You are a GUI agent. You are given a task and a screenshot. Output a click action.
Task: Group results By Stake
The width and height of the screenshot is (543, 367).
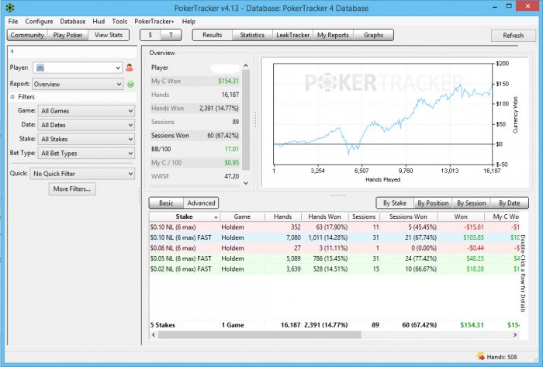click(x=395, y=203)
